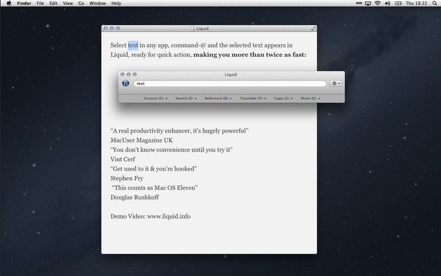Click the name "Vint Cerf"

[x=122, y=159]
